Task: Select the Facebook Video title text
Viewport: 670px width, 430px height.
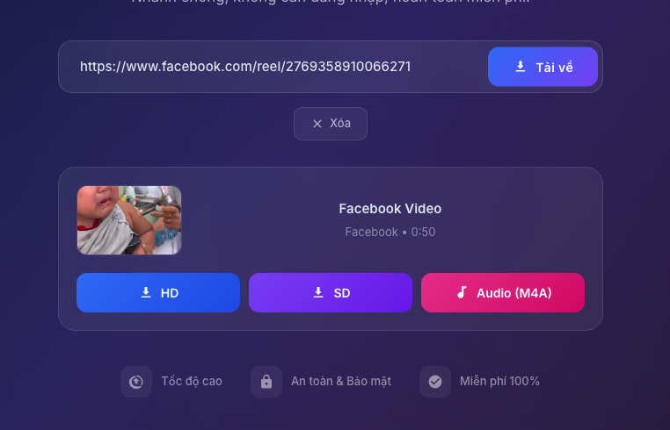Action: click(x=390, y=209)
